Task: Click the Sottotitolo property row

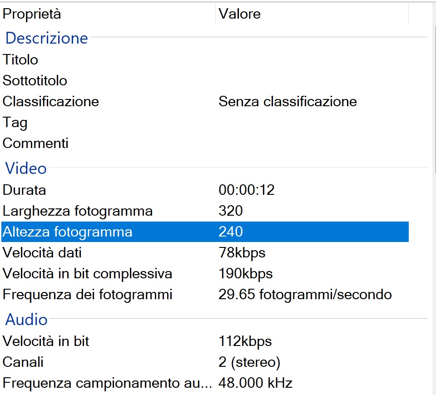Action: (35, 80)
